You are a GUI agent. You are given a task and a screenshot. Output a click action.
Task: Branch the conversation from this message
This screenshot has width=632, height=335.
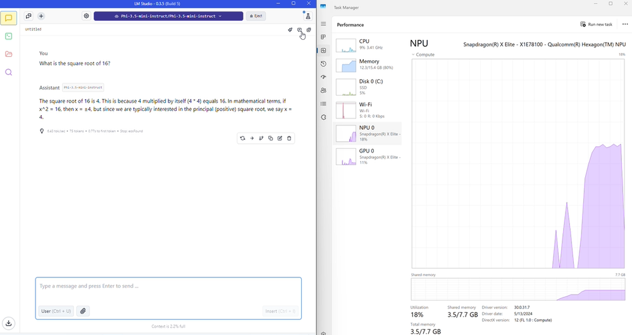click(261, 139)
